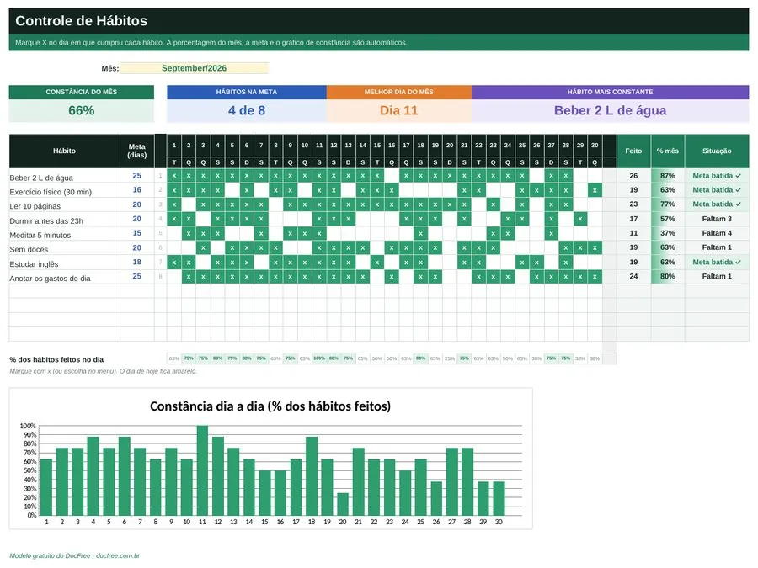Select 'Faltam 4' status for Meditar 5 minutos

(717, 233)
